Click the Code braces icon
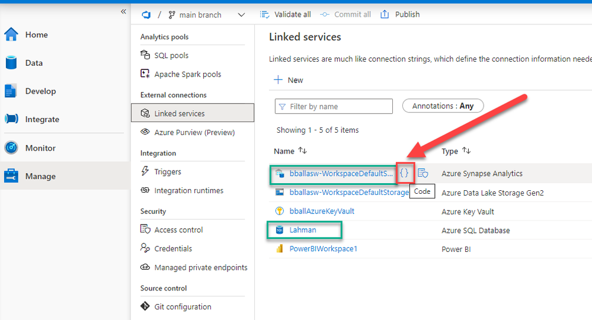 tap(404, 173)
